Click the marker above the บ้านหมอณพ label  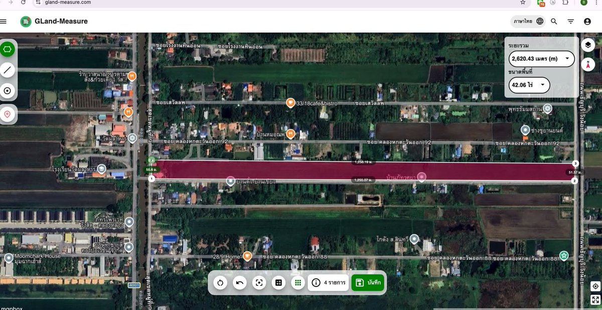[x=290, y=133]
